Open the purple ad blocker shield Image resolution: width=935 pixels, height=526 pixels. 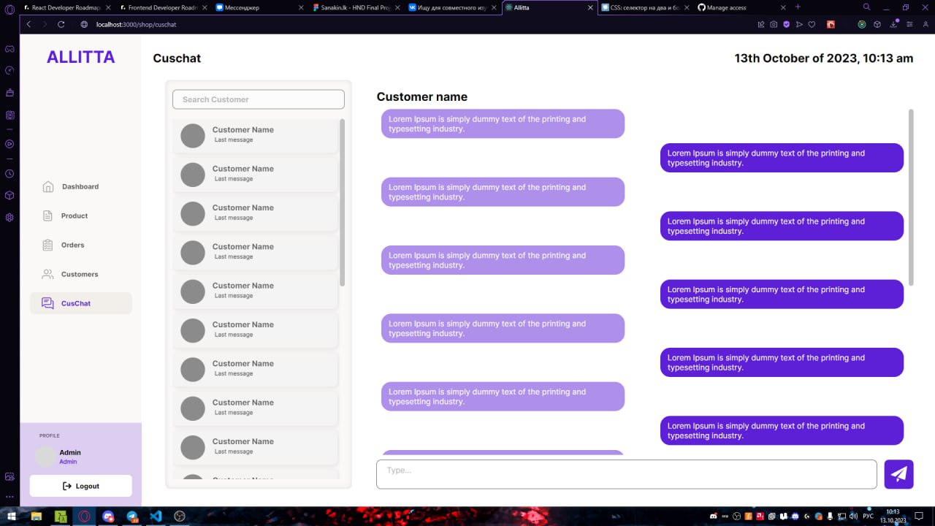pyautogui.click(x=787, y=24)
